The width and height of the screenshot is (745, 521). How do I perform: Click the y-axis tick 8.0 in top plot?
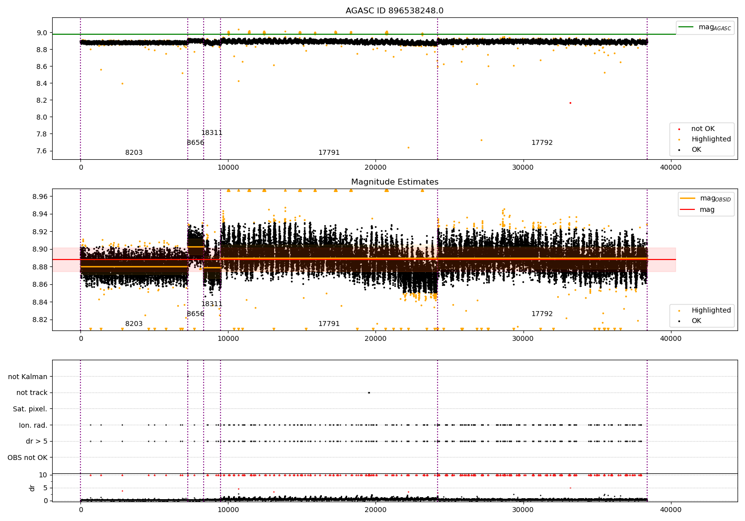click(x=42, y=117)
